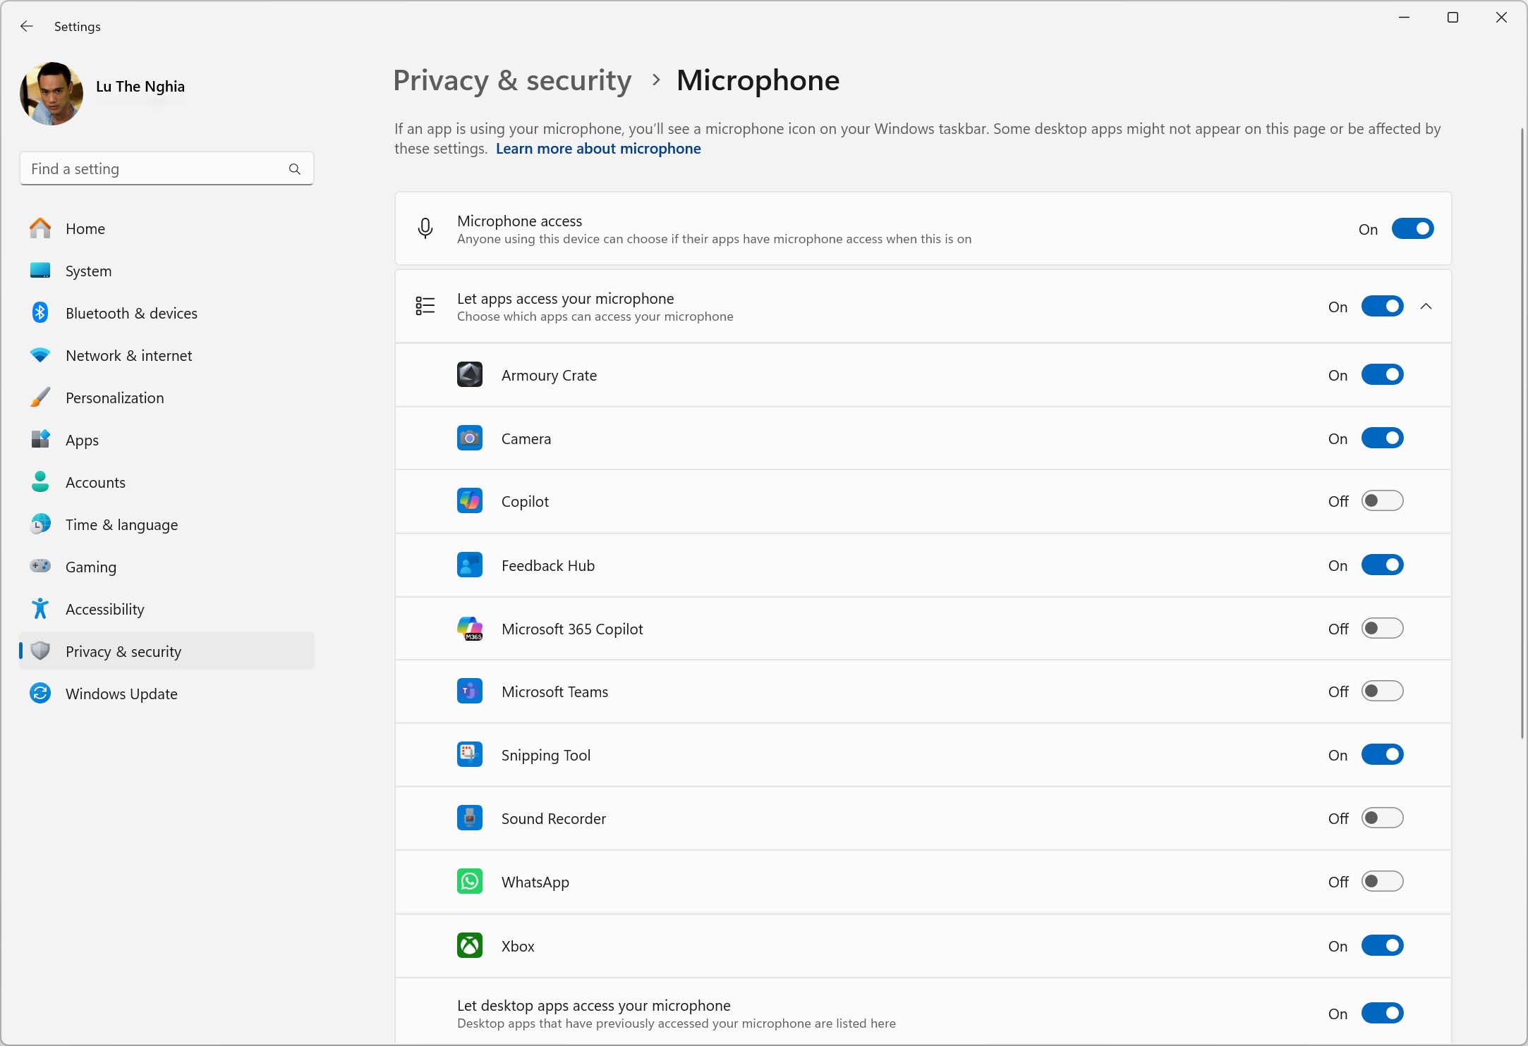Click the Microsoft 365 Copilot icon

(x=469, y=628)
